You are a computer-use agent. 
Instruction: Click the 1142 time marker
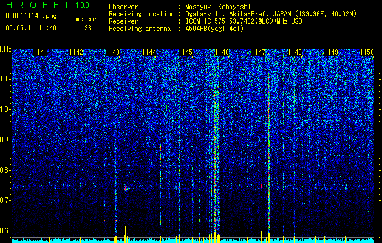click(77, 52)
